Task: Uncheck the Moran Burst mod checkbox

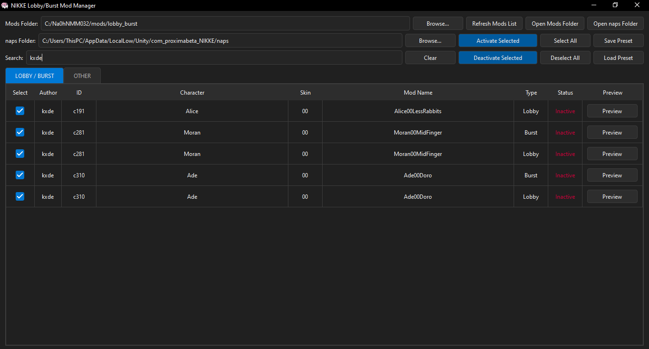Action: click(19, 132)
